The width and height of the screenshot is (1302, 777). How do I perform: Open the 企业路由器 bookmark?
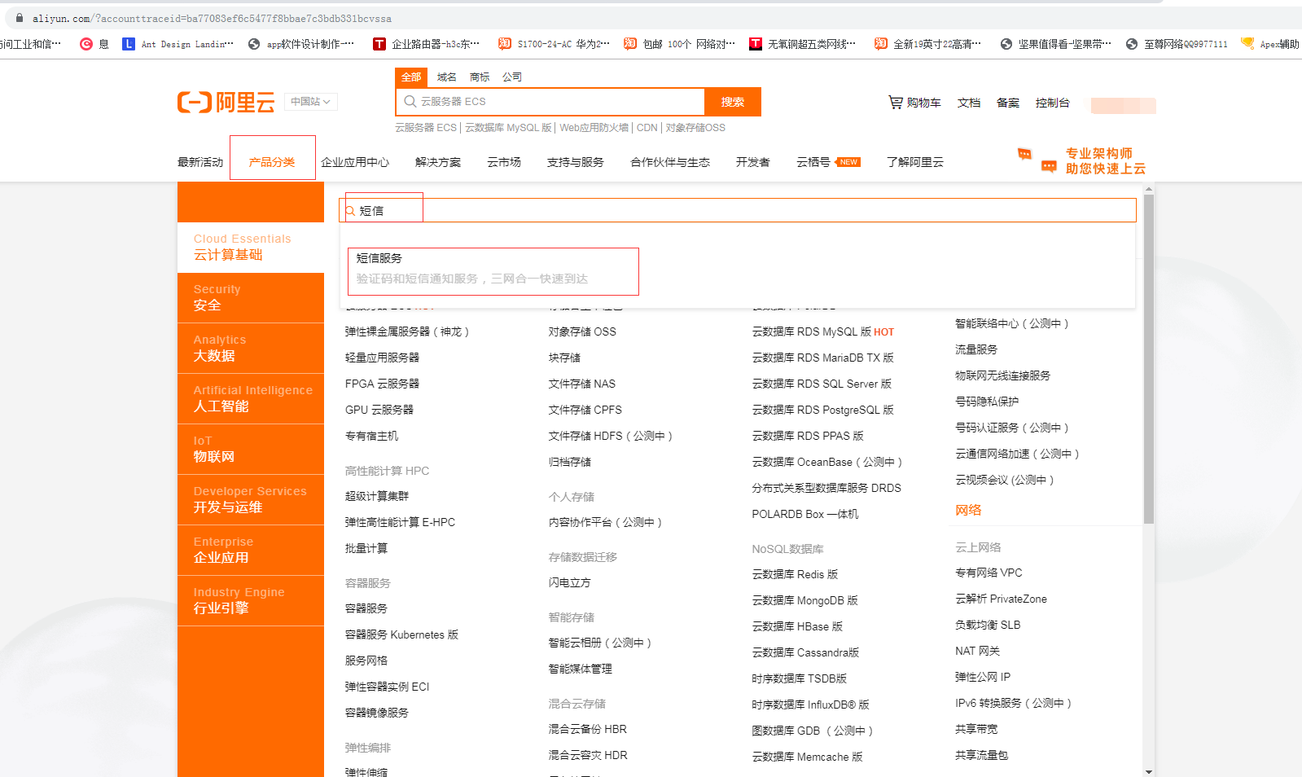tap(427, 44)
